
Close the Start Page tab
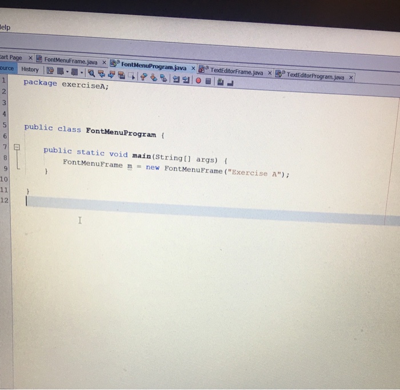tap(30, 58)
